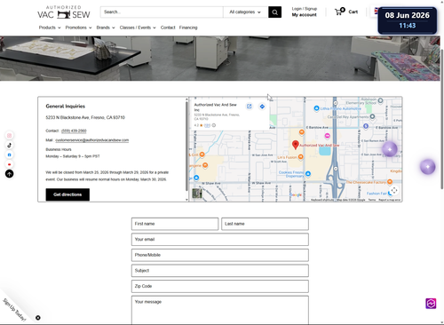Click the Your email field
Viewport: 444px width, 325px height.
click(x=220, y=240)
